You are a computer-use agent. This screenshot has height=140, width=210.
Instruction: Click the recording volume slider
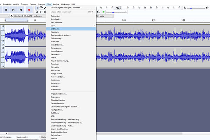(x=196, y=8)
